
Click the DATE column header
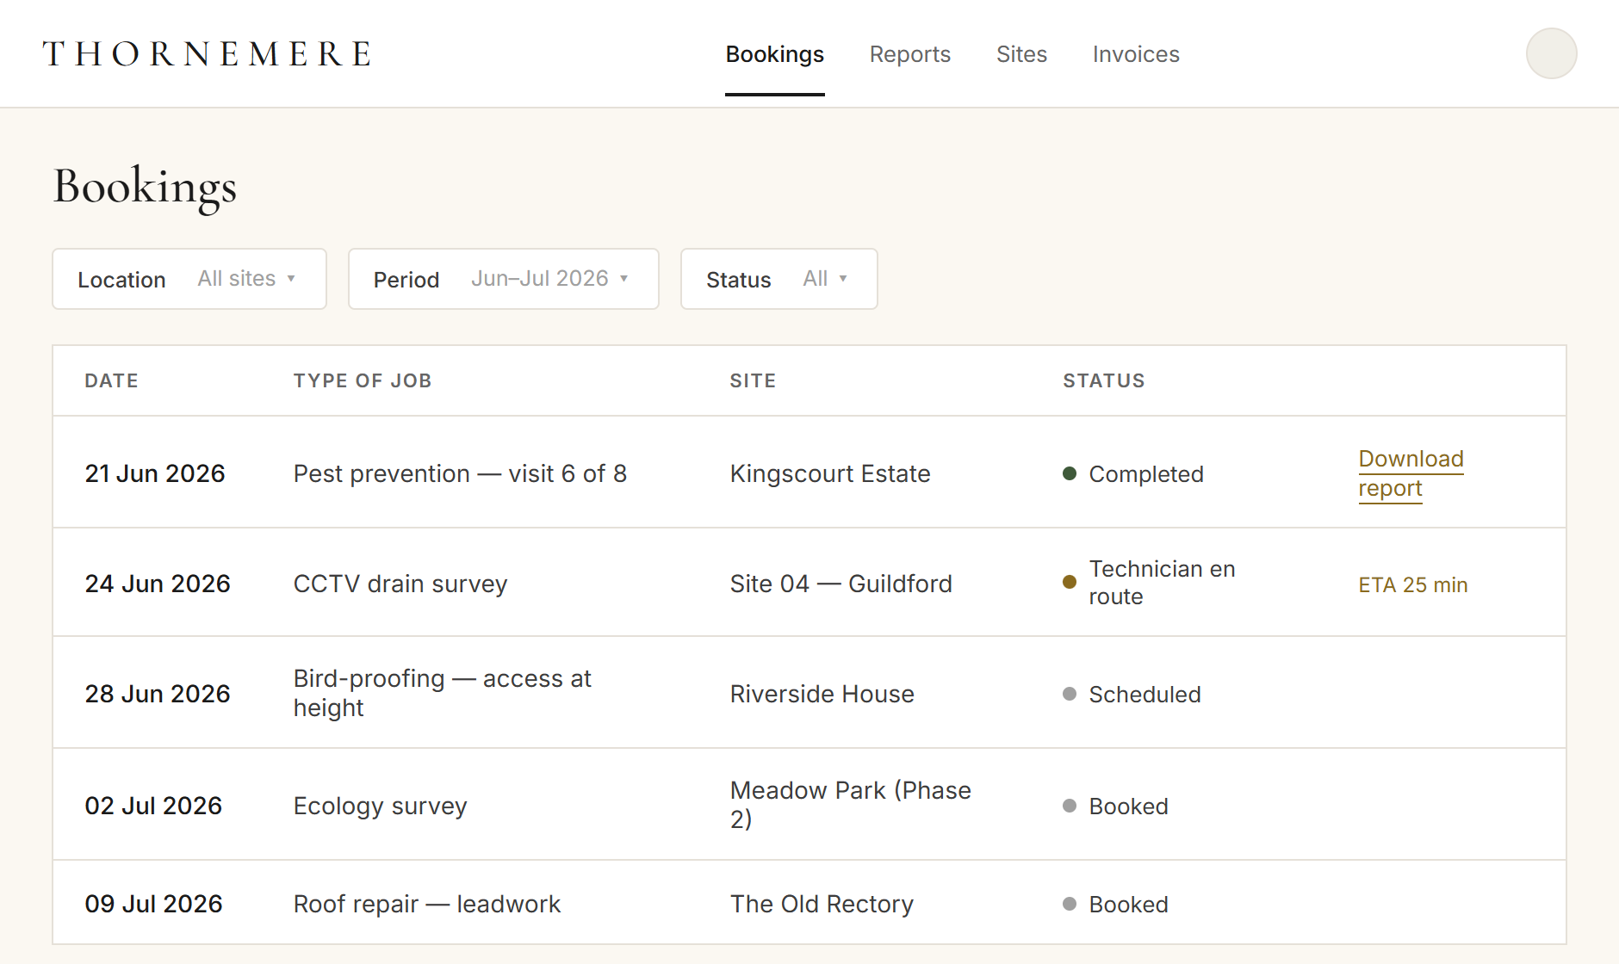[111, 380]
